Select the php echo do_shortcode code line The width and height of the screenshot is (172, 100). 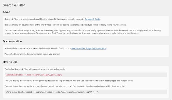click(52, 92)
